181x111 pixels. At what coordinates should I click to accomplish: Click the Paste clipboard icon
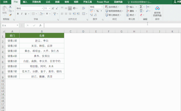pyautogui.click(x=5, y=9)
